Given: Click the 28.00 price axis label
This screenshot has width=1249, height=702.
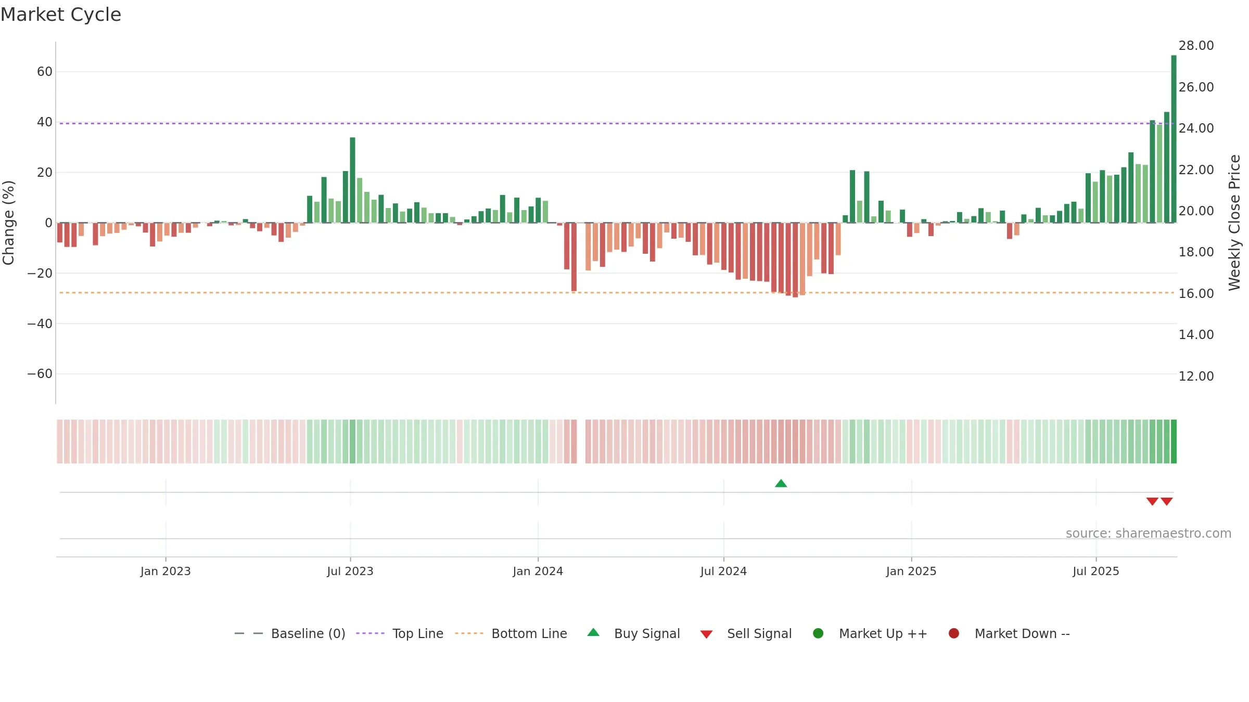Looking at the screenshot, I should tap(1196, 46).
